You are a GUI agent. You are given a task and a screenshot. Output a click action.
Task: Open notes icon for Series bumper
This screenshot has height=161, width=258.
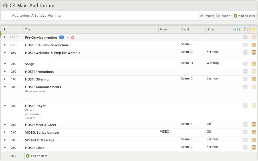[254, 132]
